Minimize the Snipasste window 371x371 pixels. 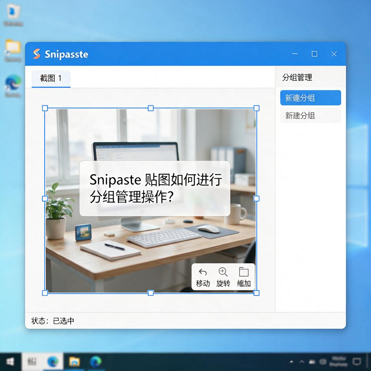click(x=295, y=54)
